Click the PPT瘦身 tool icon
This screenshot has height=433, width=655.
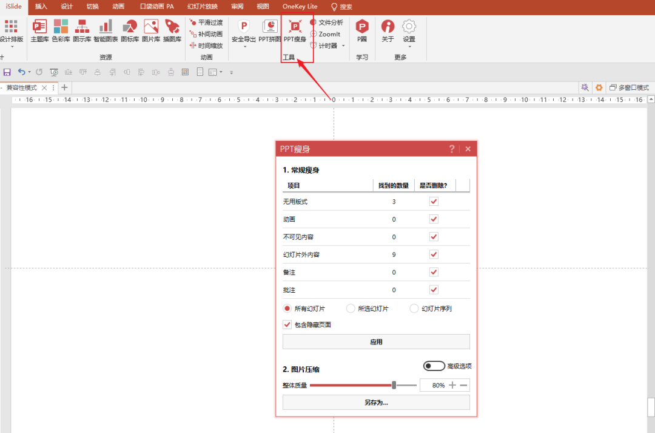295,30
